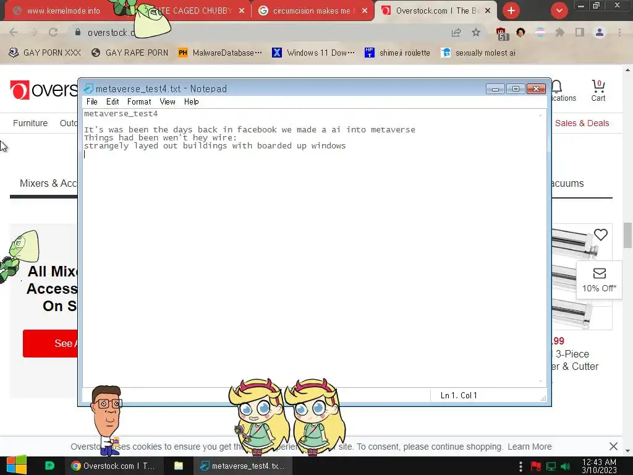Switch to metaverse_test4 Notepad taskbar button
Image resolution: width=633 pixels, height=475 pixels.
click(243, 466)
